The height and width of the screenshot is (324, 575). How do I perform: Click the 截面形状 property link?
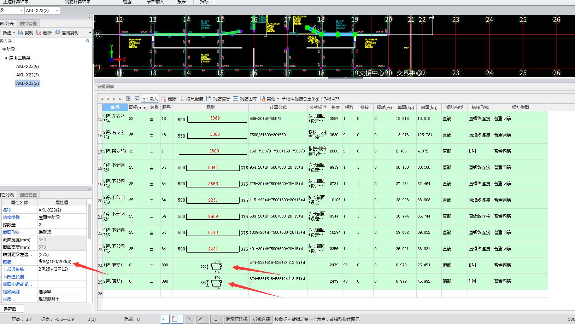pyautogui.click(x=11, y=232)
